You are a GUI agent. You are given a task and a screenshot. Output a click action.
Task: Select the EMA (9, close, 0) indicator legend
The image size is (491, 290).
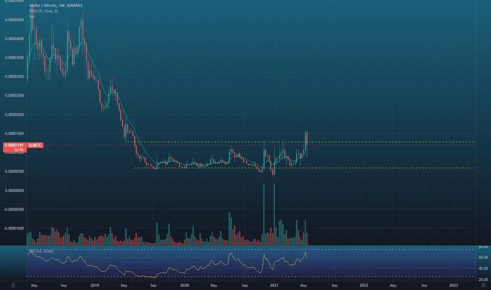pos(44,11)
